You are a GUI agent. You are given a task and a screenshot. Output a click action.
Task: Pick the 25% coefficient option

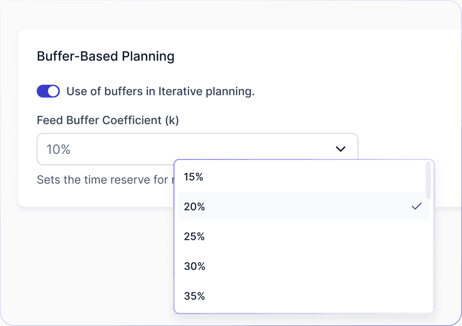pos(194,236)
